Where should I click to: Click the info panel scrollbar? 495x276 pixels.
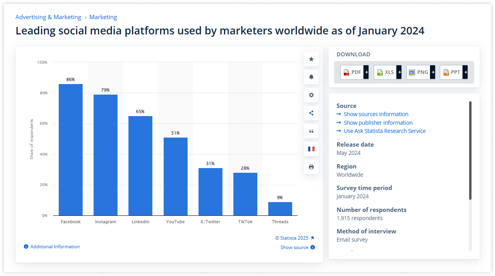pyautogui.click(x=470, y=151)
